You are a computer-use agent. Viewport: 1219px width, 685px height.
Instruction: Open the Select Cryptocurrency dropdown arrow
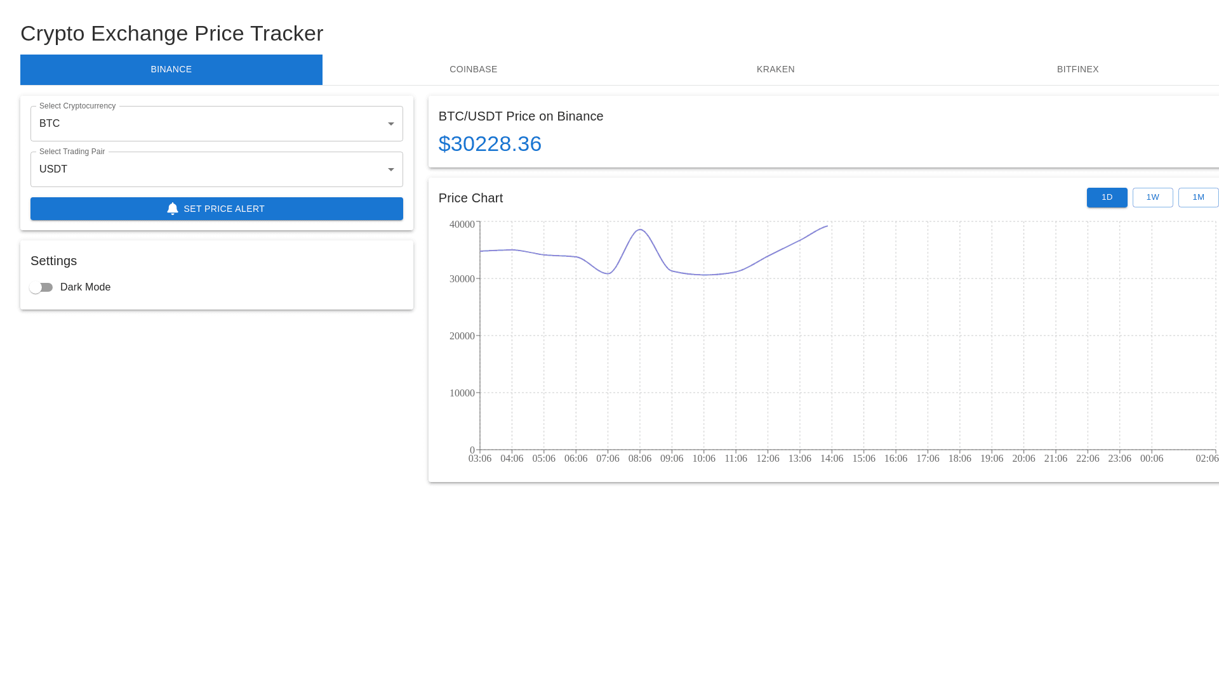pyautogui.click(x=391, y=124)
